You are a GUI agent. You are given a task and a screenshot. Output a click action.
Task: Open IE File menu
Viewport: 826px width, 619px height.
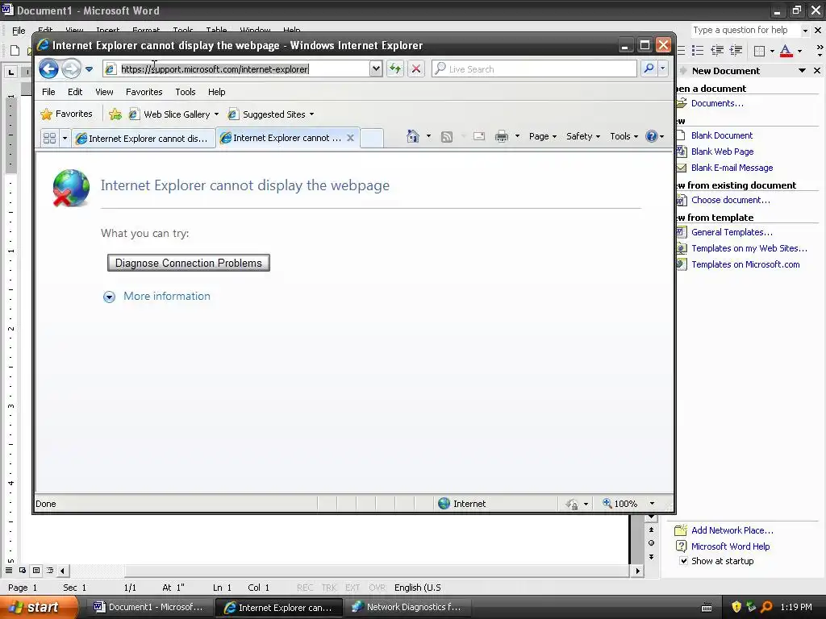pyautogui.click(x=48, y=92)
